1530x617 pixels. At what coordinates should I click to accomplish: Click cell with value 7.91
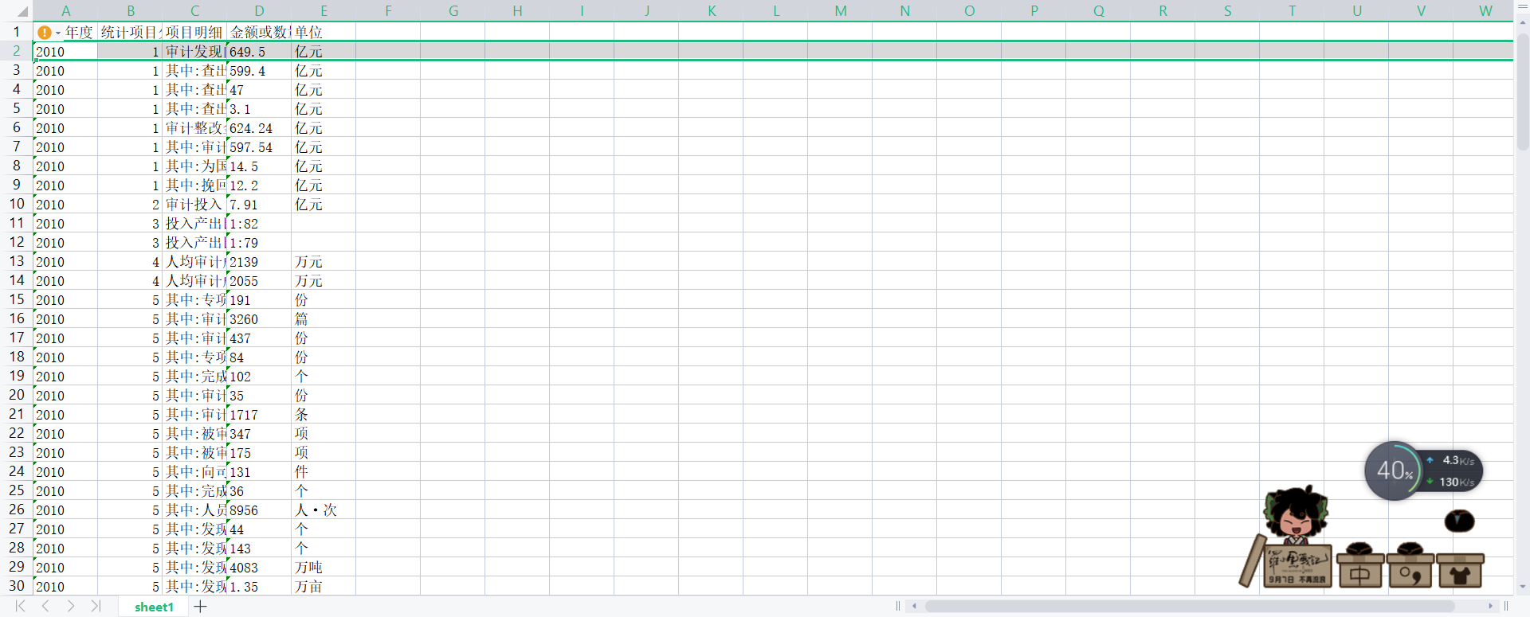(259, 204)
